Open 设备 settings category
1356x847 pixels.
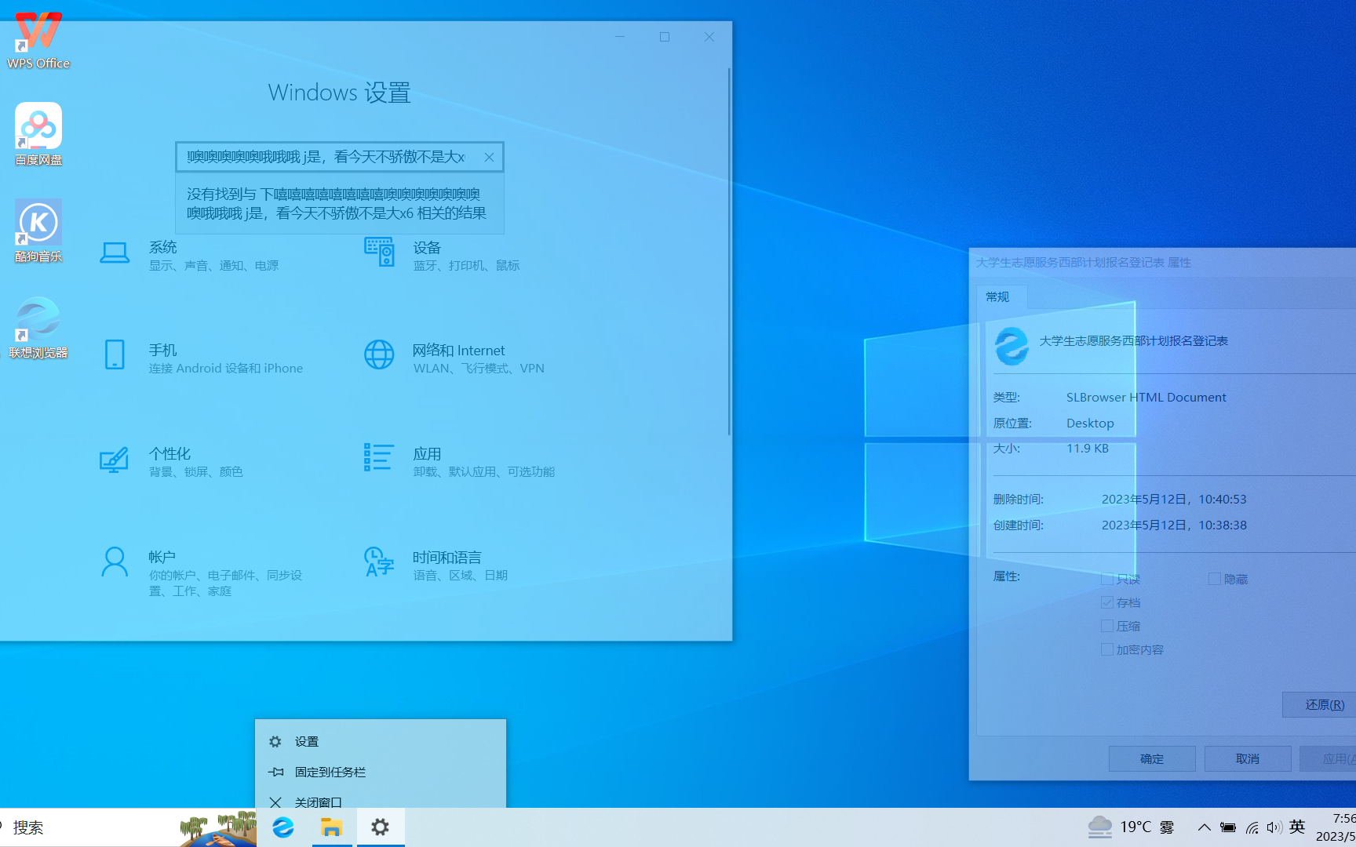tap(442, 256)
